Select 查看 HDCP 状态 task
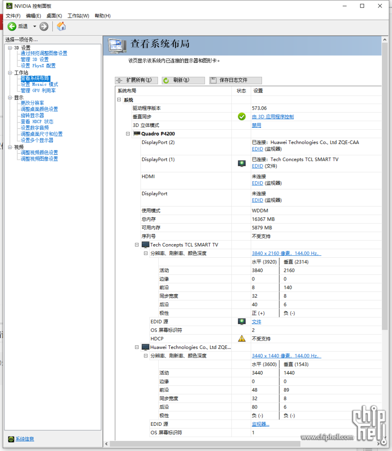This screenshot has height=451, width=392. [x=37, y=121]
